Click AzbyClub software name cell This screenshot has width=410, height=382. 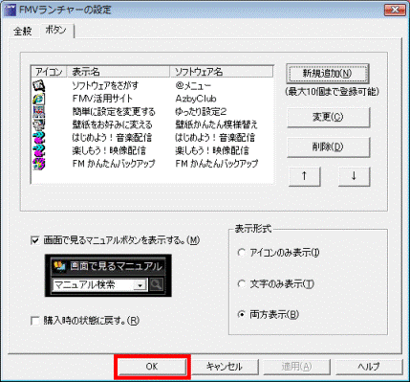click(196, 99)
